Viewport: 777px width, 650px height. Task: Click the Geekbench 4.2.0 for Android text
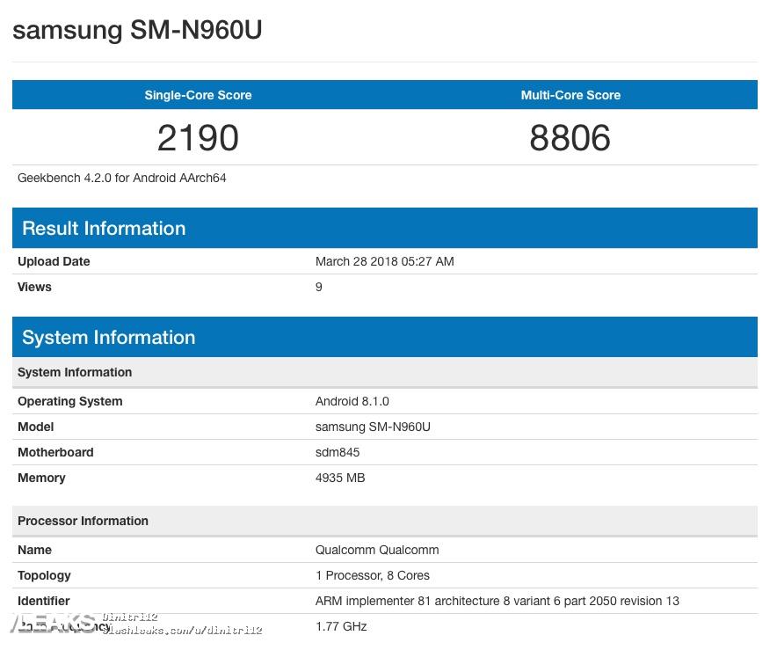[x=122, y=178]
